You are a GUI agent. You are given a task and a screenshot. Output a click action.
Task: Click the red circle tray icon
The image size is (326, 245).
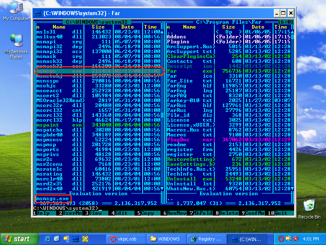pos(281,239)
